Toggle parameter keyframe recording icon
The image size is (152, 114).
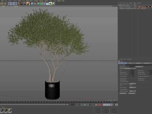[x=111, y=105]
